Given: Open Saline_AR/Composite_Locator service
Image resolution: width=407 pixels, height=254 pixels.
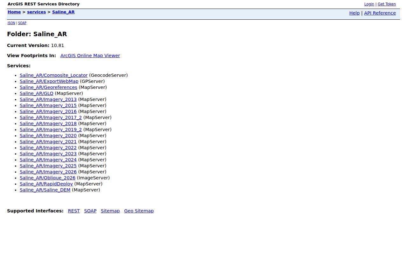Looking at the screenshot, I should (x=53, y=75).
